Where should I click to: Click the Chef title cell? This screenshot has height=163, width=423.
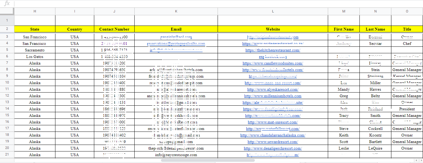click(407, 44)
